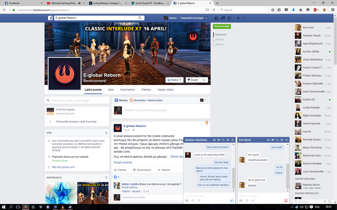
Task: Add friends to Irvis Kirvis chat
Action: 268,140
